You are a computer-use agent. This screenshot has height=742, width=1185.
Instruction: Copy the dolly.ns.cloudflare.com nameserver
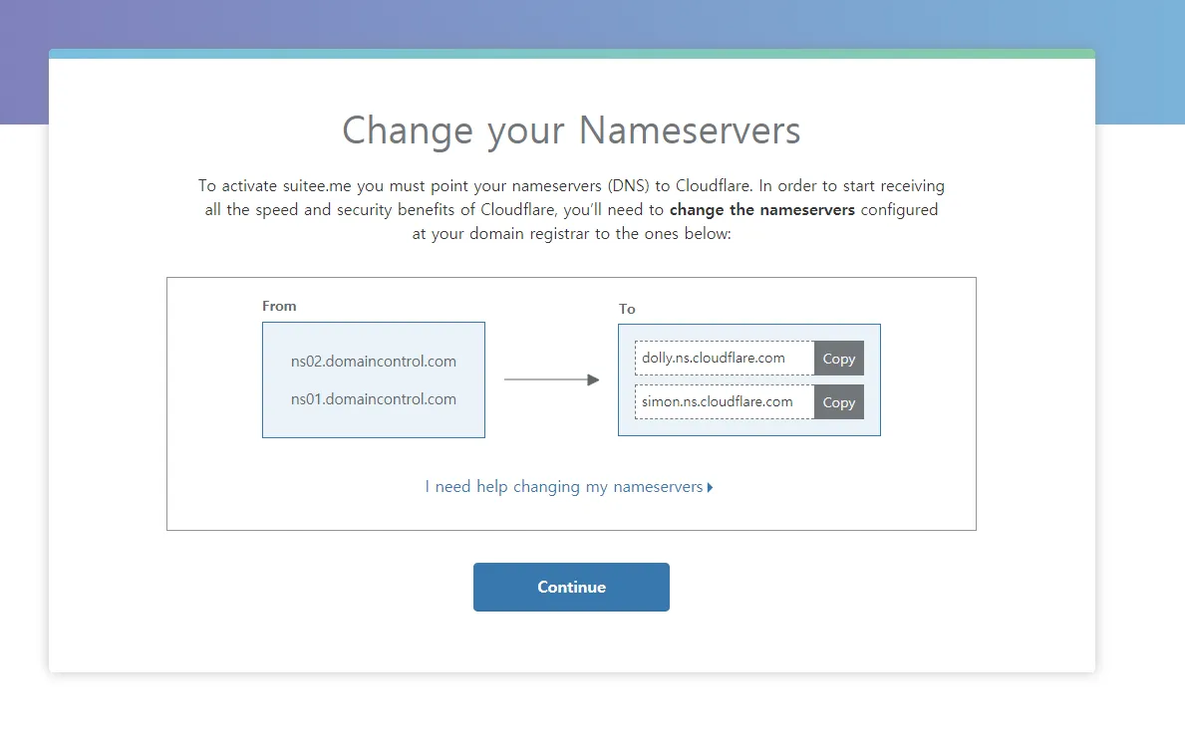tap(838, 359)
